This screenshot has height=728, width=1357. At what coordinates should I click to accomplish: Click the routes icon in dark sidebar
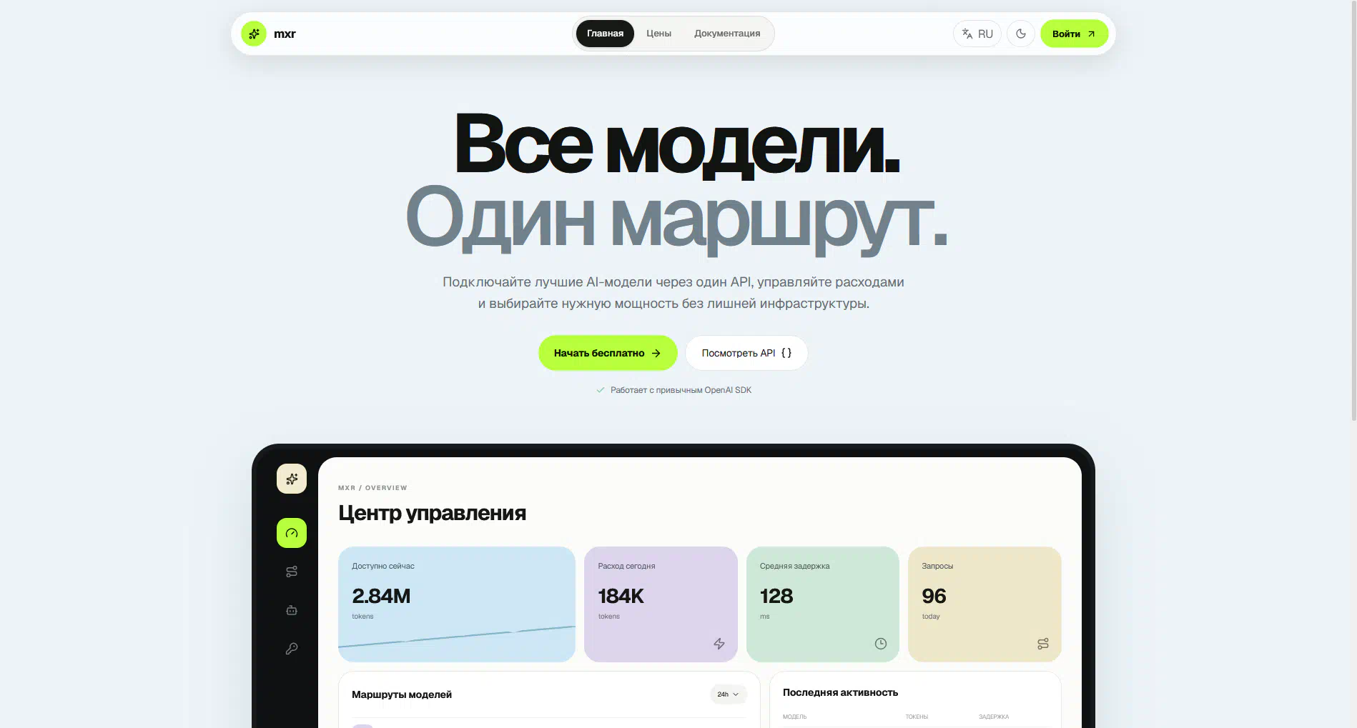coord(292,572)
